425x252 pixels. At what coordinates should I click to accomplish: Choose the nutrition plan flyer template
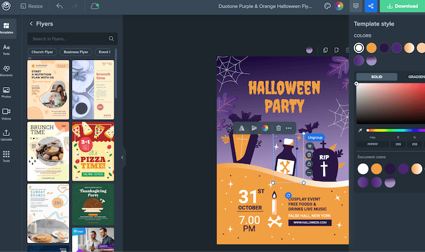[48, 89]
